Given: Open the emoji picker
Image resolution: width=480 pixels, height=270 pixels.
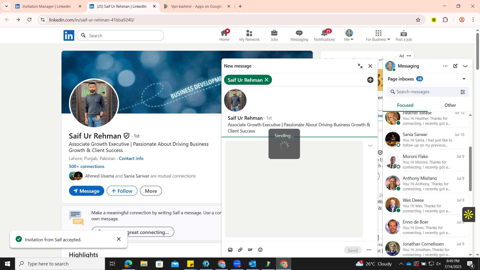Looking at the screenshot, I should [x=260, y=250].
